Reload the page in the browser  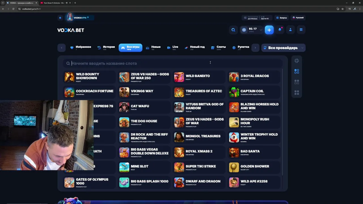[x=13, y=9]
